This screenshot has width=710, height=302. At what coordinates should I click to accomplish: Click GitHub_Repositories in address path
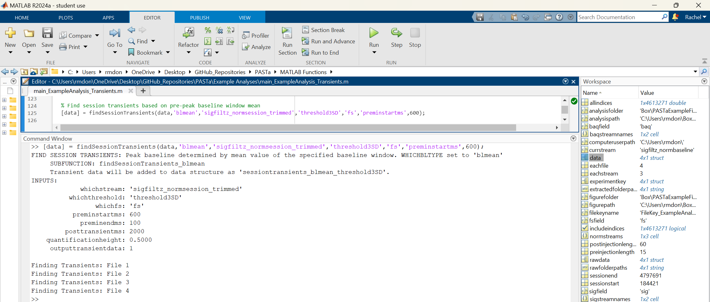[220, 72]
